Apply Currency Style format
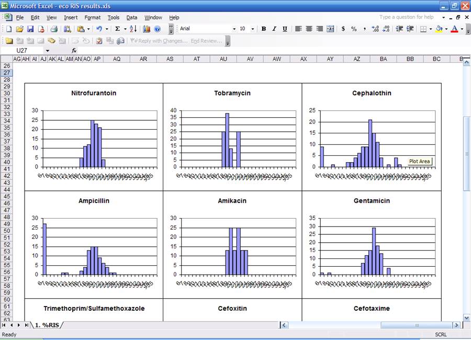This screenshot has height=340, width=471. pos(343,29)
